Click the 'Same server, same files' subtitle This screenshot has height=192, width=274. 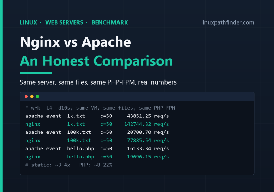tap(98, 82)
